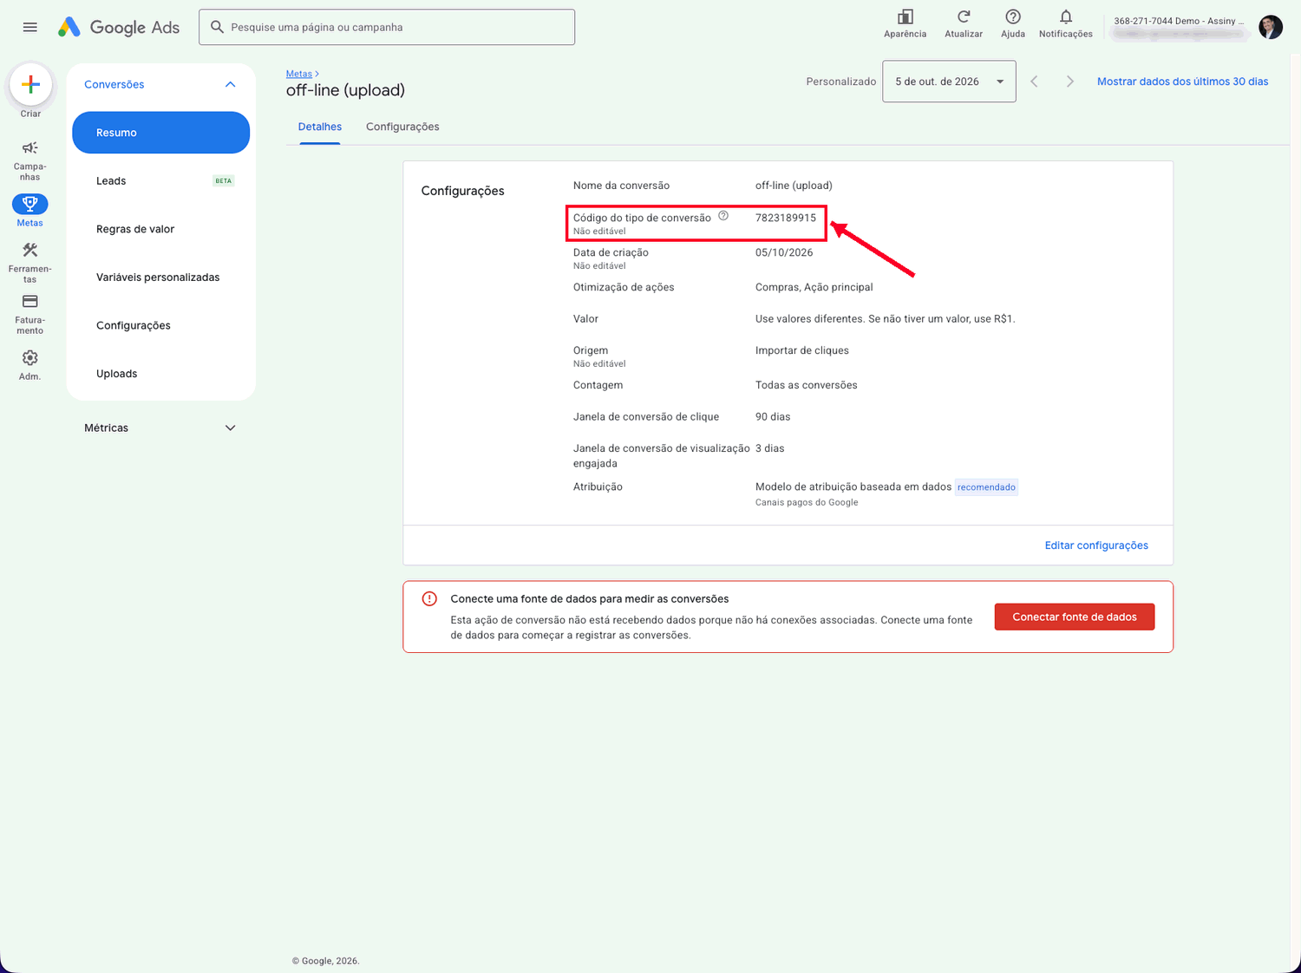Screen dimensions: 1301x973
Task: Click help icon beside Código do tipo de conversão
Action: 723,216
